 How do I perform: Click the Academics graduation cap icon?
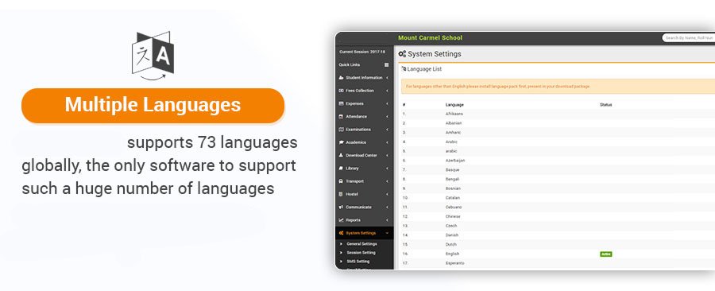pyautogui.click(x=341, y=142)
